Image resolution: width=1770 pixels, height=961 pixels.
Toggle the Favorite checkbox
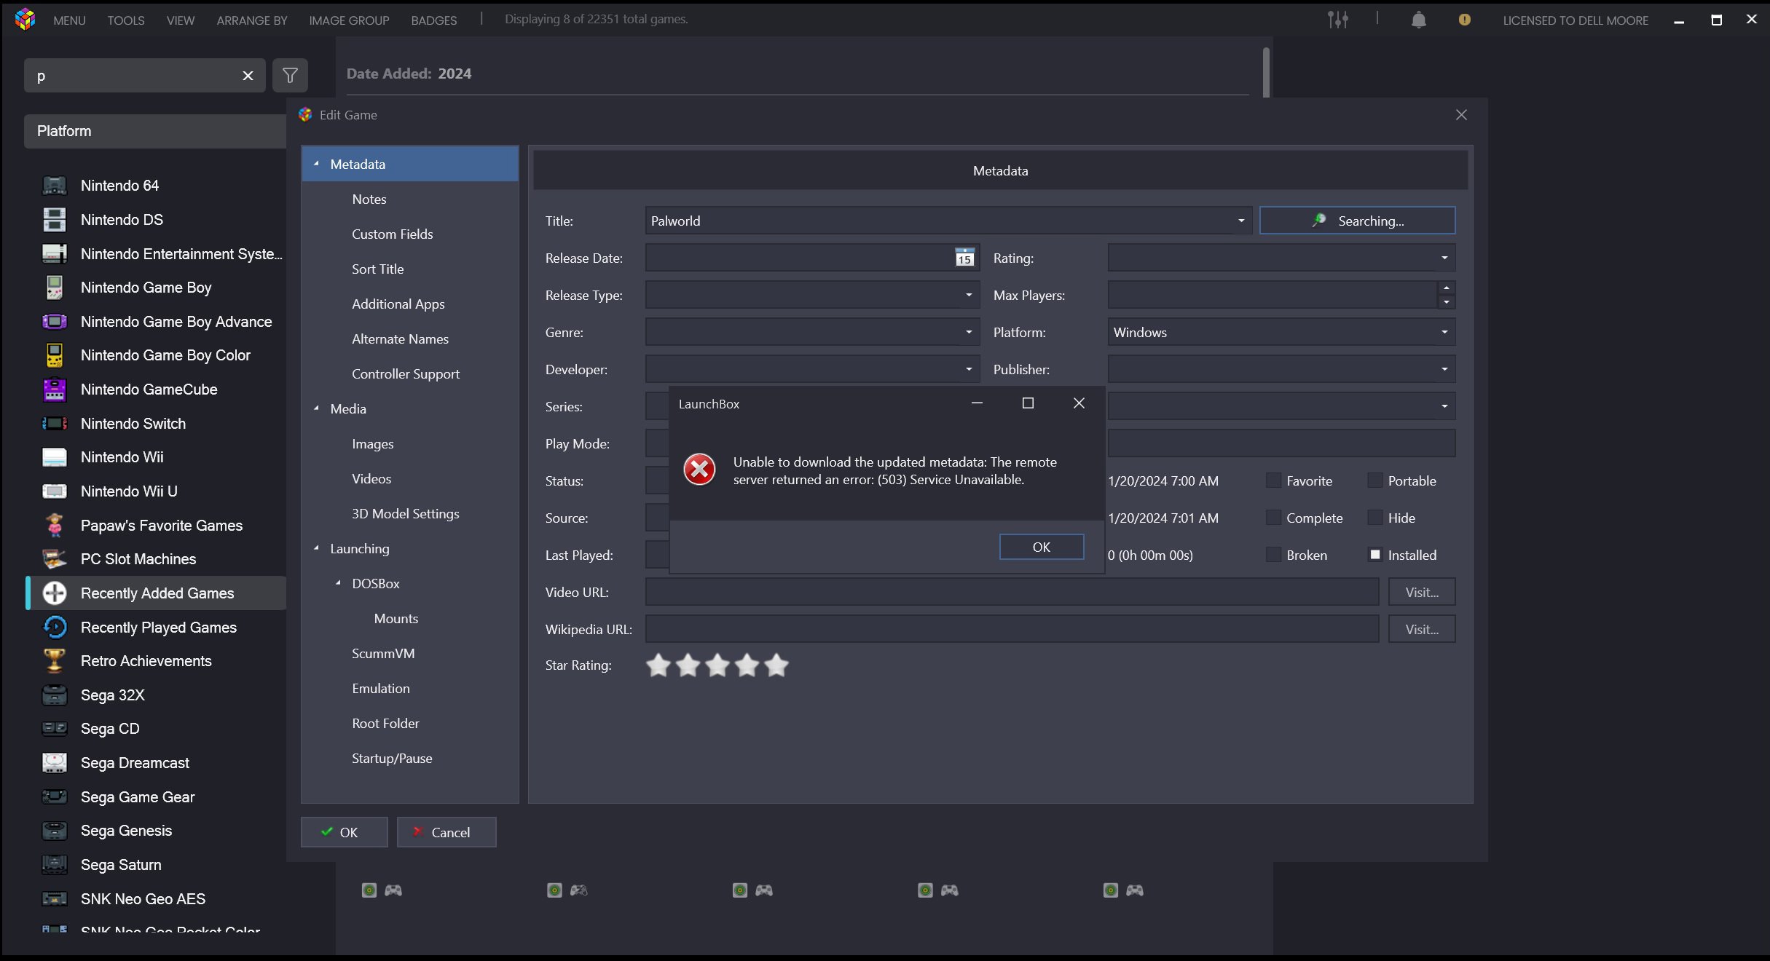pyautogui.click(x=1273, y=480)
